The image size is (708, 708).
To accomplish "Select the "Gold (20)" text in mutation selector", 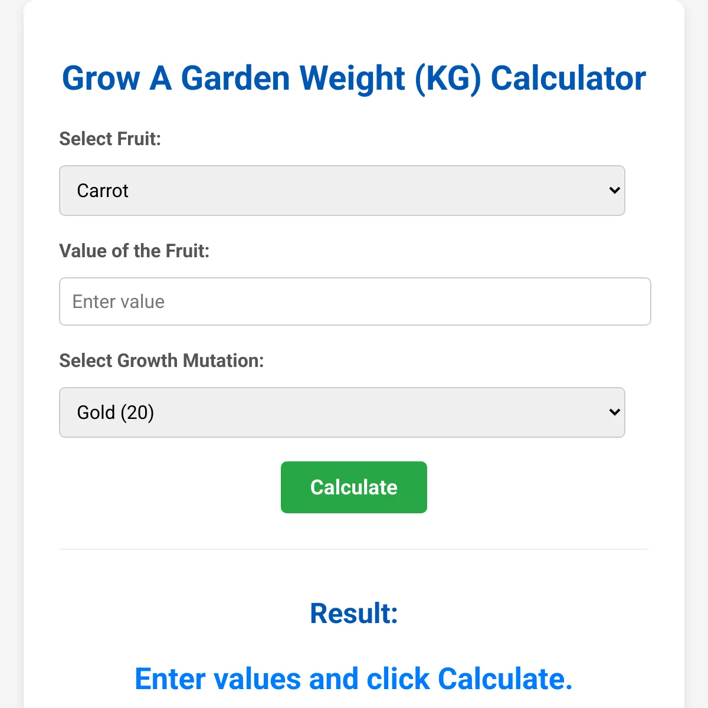I will point(116,412).
